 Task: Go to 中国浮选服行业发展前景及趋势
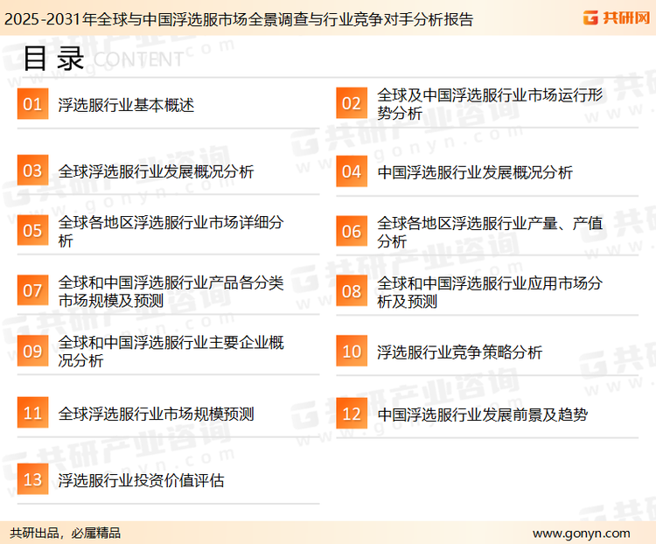[x=482, y=414]
